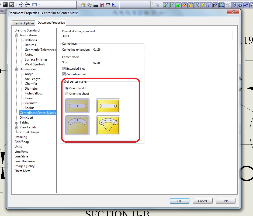This screenshot has width=253, height=218.
Task: Open the dropdown arrow beside the Note icon
Action: [x=16, y=5]
